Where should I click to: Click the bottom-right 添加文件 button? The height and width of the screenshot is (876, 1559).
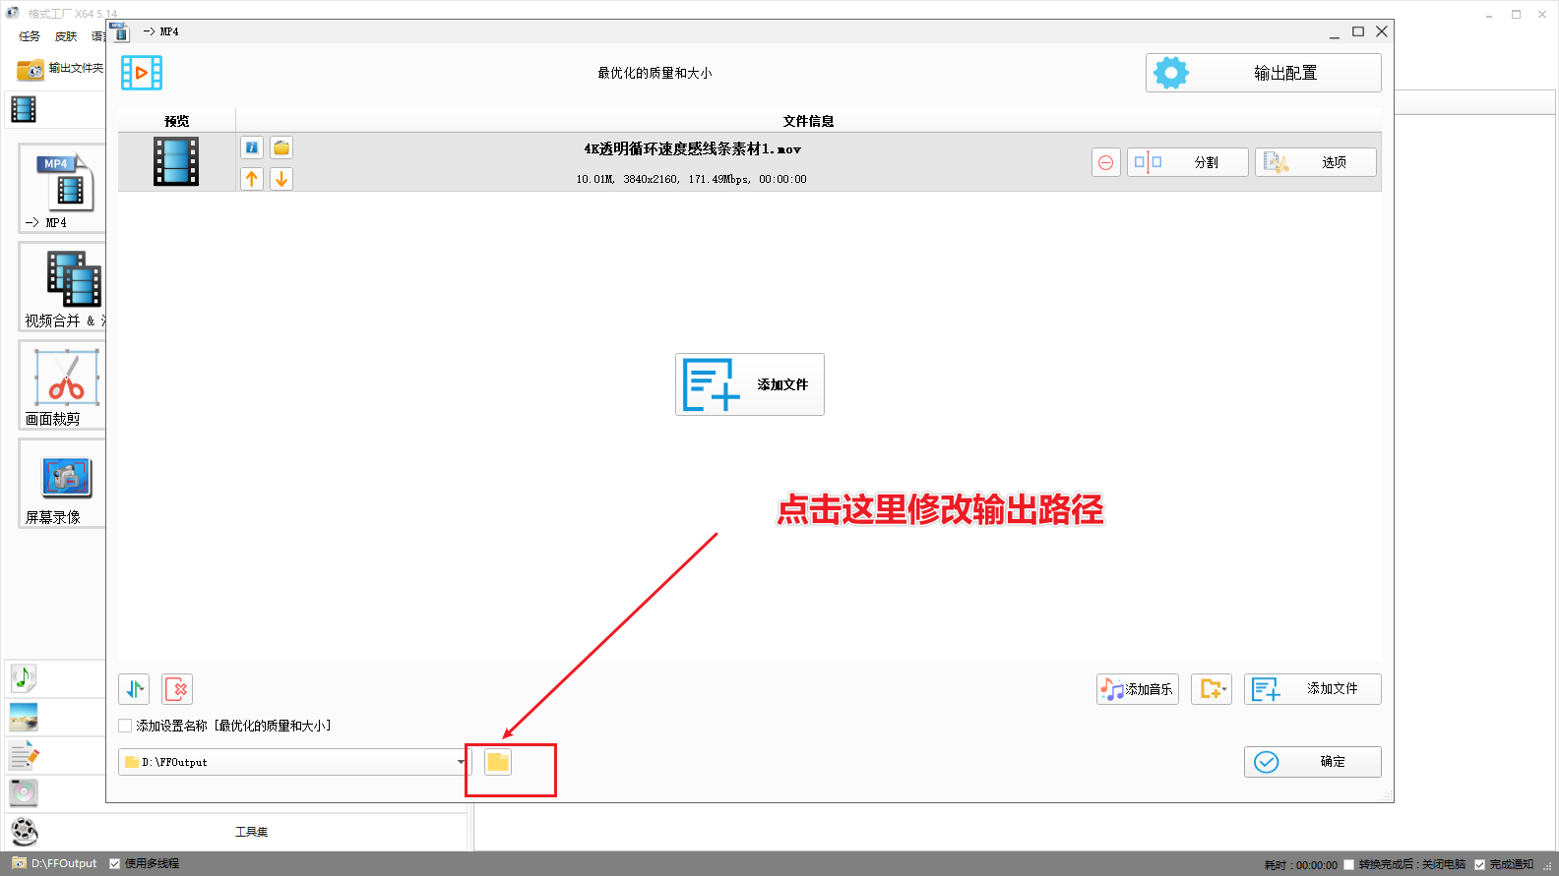[x=1313, y=689]
